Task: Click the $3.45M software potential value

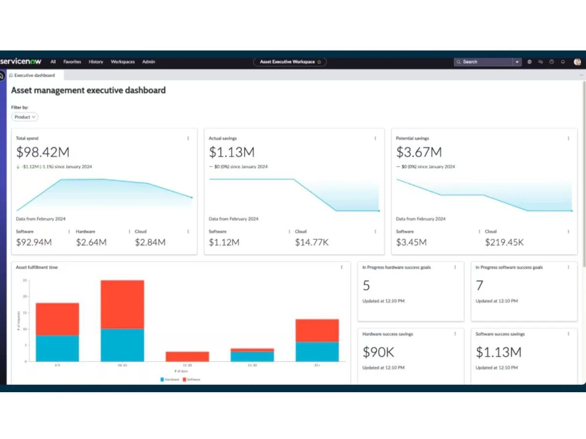Action: 411,242
